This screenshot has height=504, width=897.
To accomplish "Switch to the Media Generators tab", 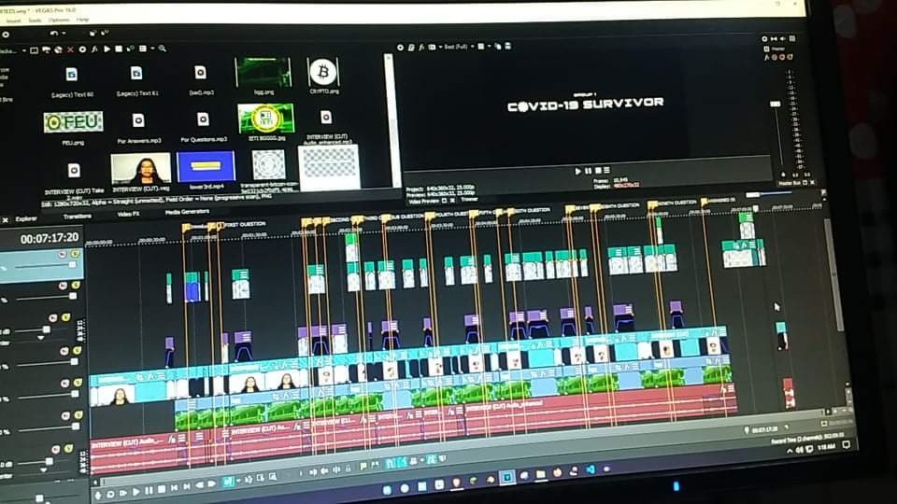I will (187, 212).
